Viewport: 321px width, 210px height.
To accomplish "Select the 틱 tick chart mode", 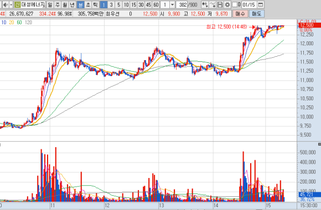I will [x=95, y=4].
